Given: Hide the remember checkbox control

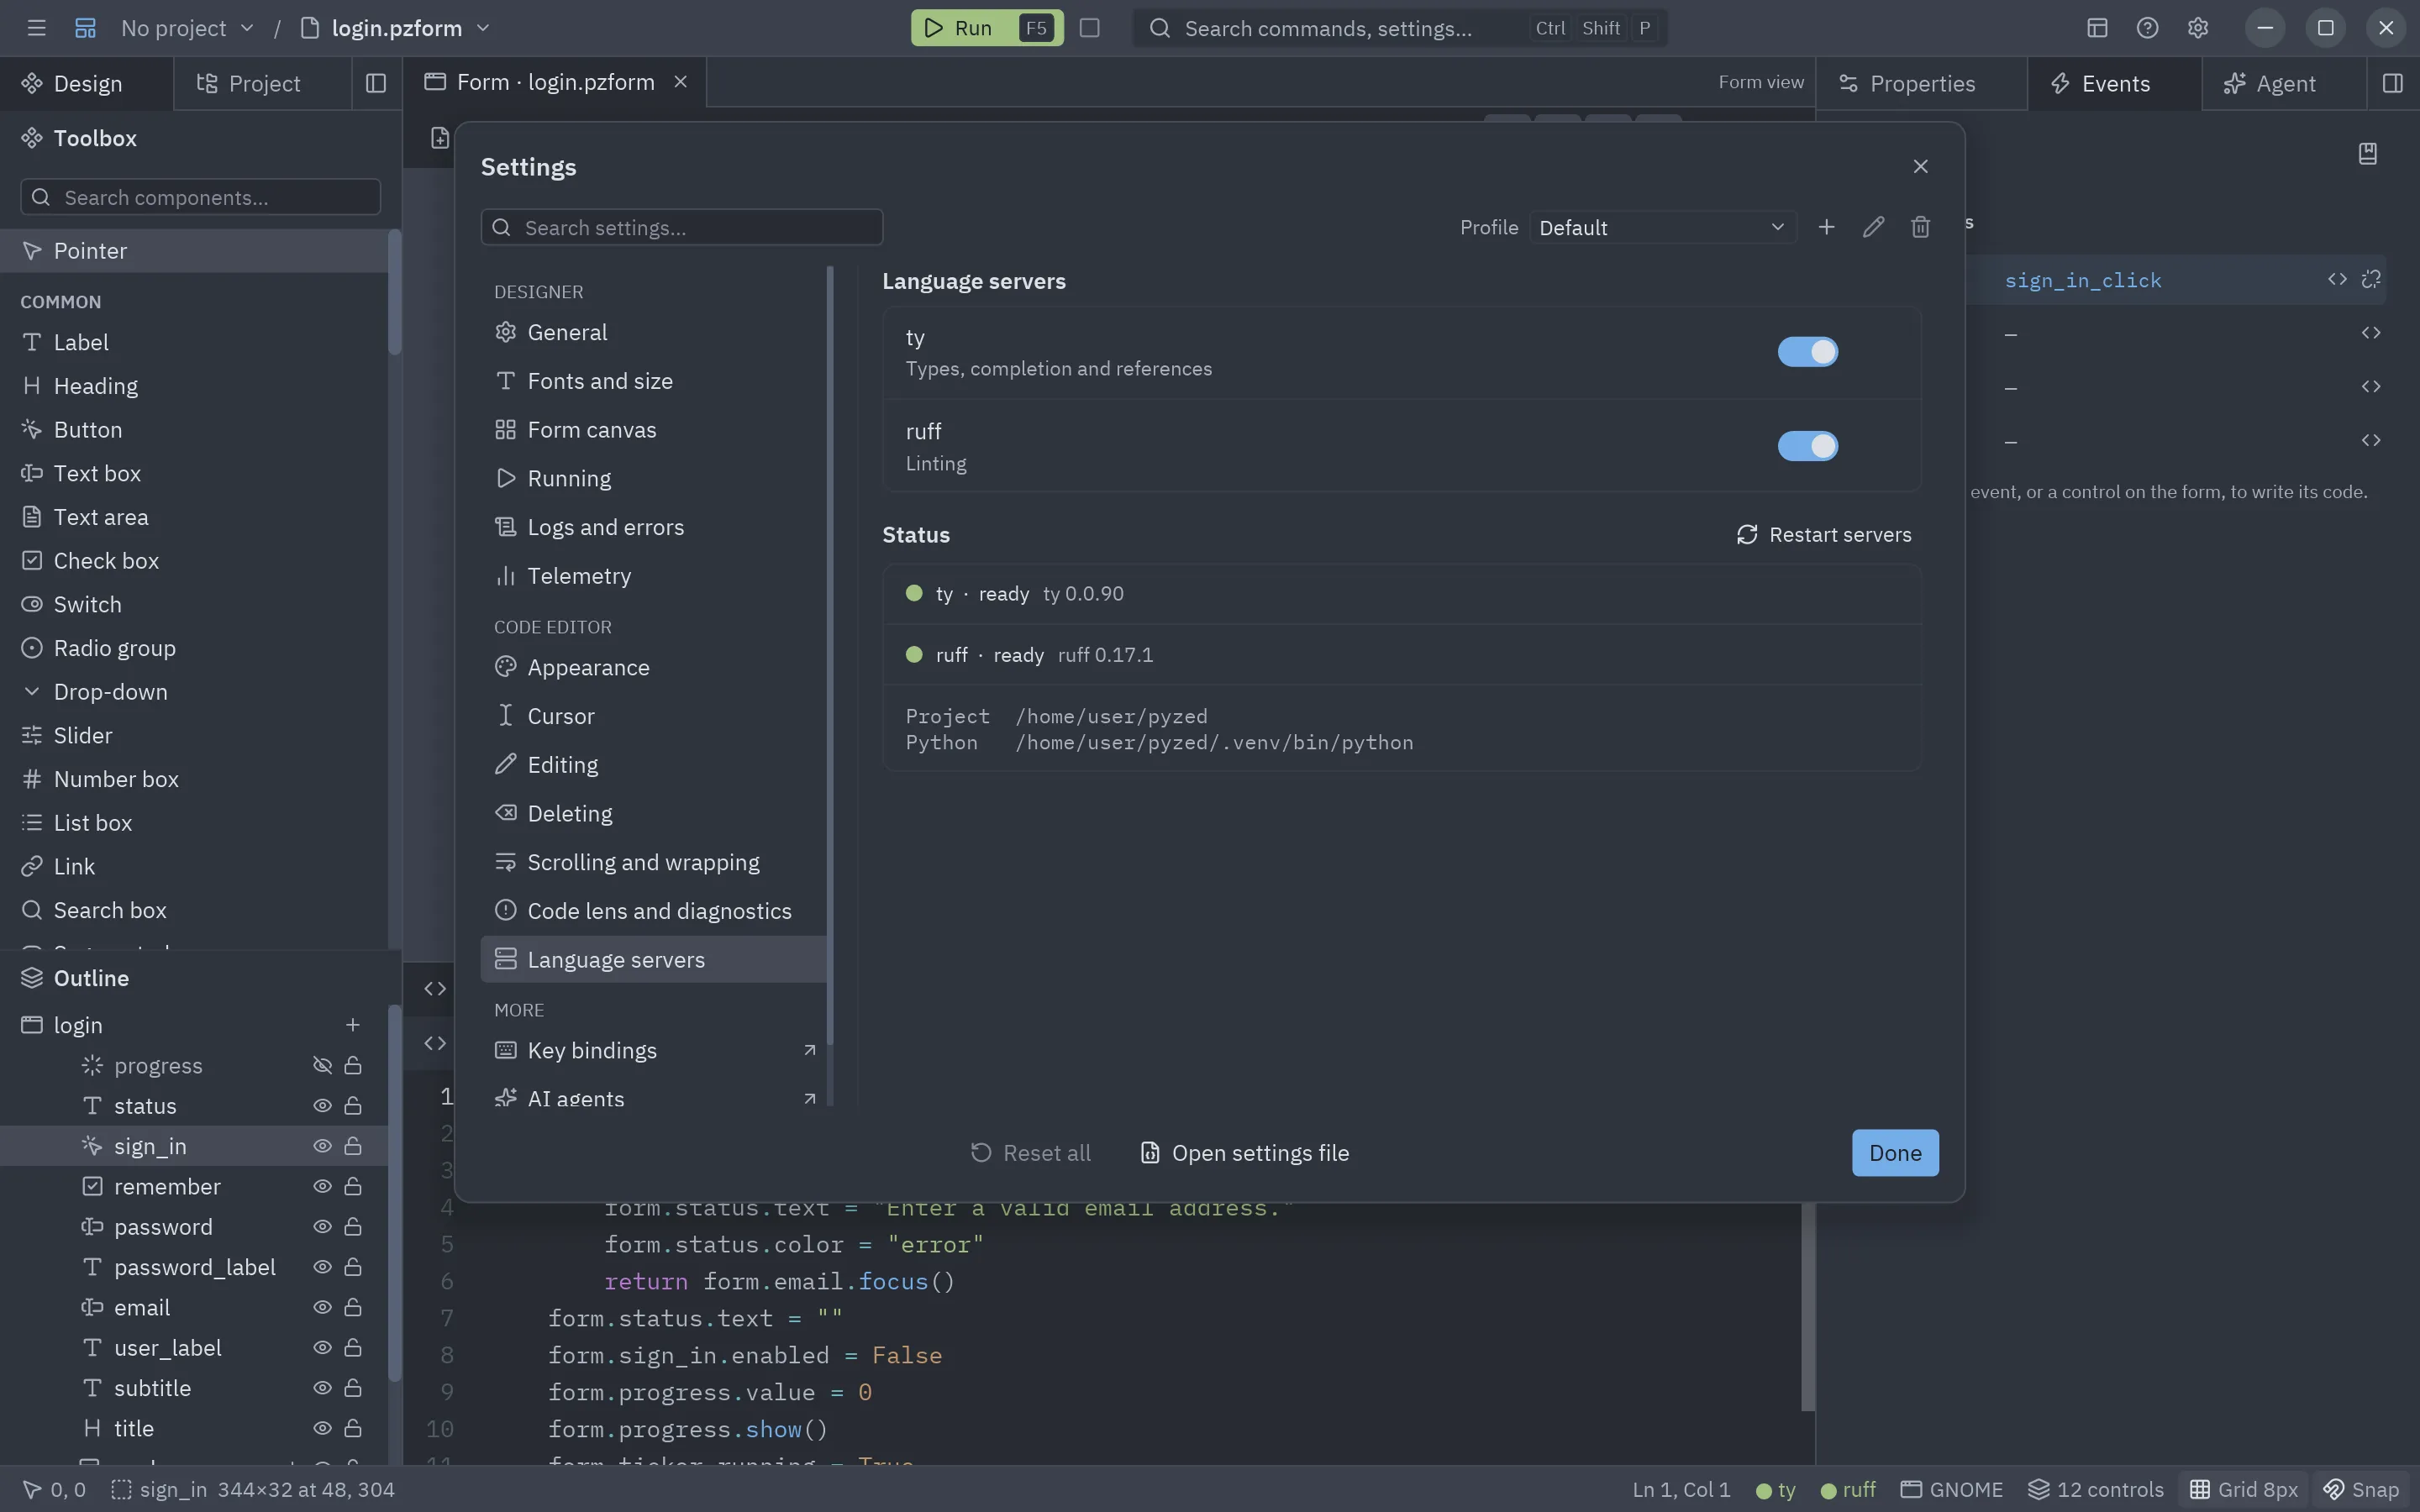Looking at the screenshot, I should [322, 1187].
